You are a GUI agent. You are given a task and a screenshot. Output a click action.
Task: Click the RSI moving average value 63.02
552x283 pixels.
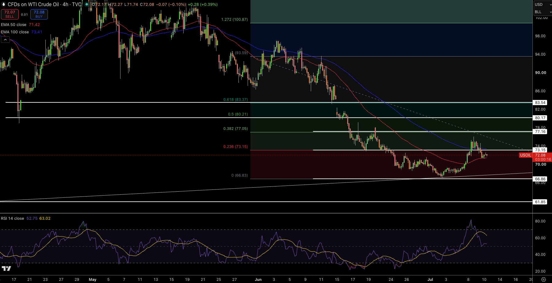click(x=45, y=218)
